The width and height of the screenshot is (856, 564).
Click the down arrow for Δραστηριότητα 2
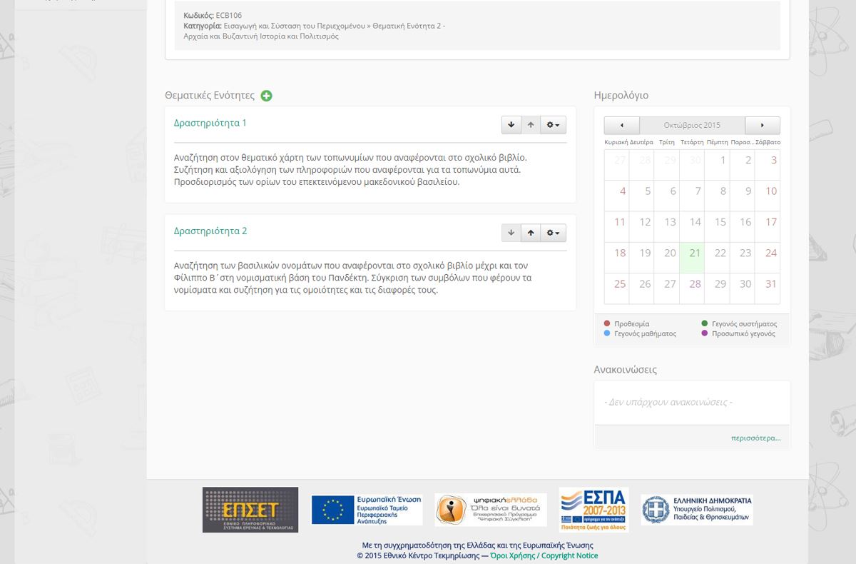511,233
